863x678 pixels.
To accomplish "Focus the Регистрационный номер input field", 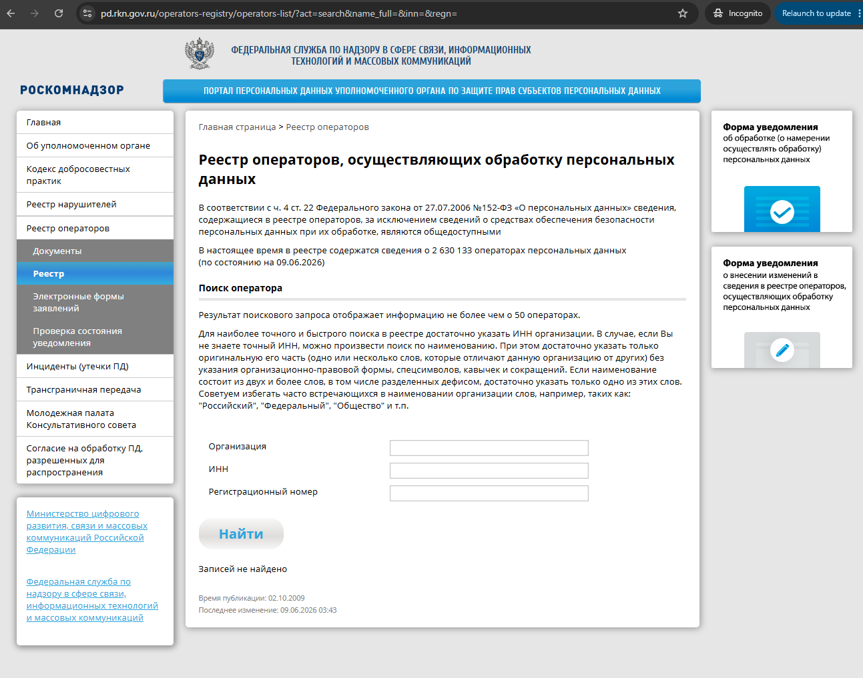I will click(x=489, y=493).
